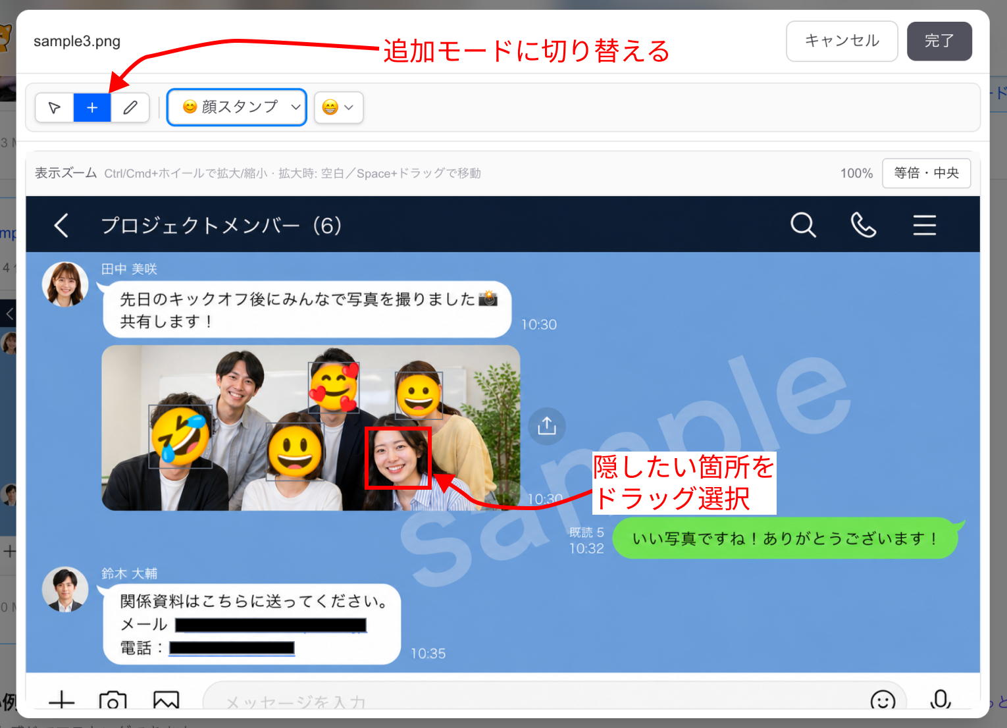Click the black mask over the mail address
This screenshot has height=728, width=1007.
(x=271, y=625)
